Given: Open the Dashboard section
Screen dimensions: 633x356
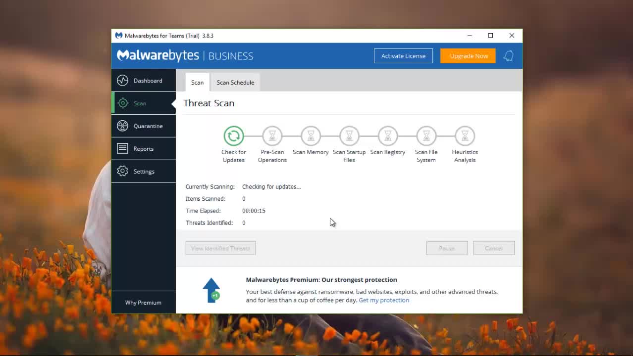Looking at the screenshot, I should click(x=144, y=81).
